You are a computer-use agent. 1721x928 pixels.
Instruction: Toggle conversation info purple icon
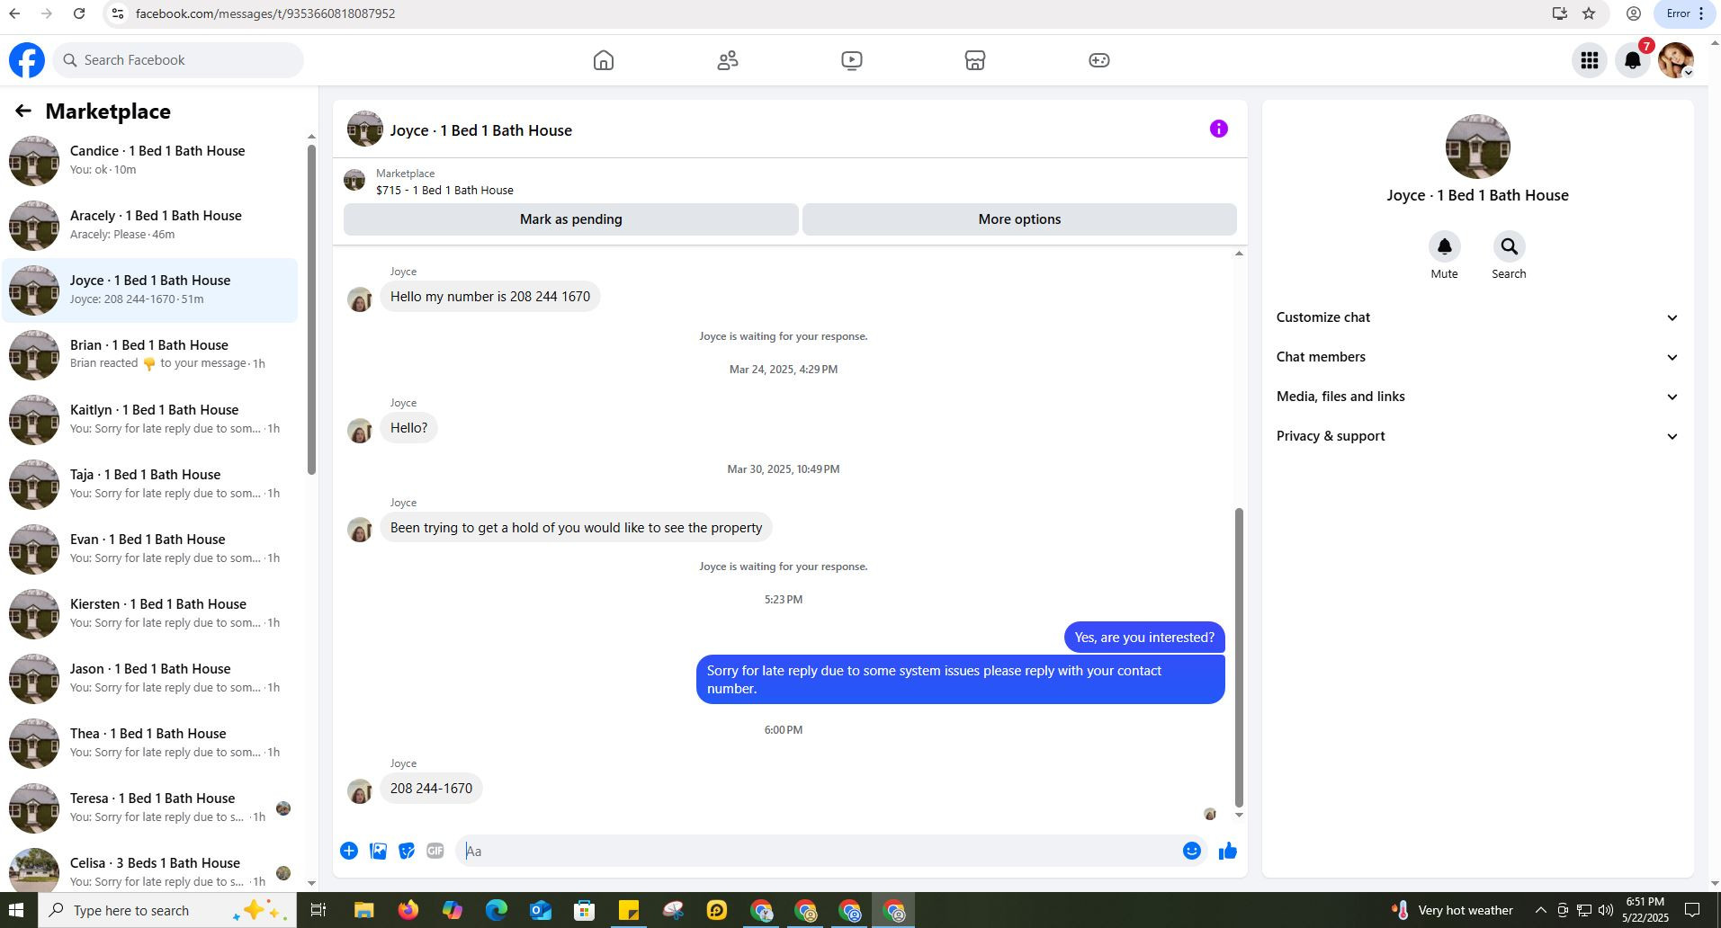[1219, 129]
